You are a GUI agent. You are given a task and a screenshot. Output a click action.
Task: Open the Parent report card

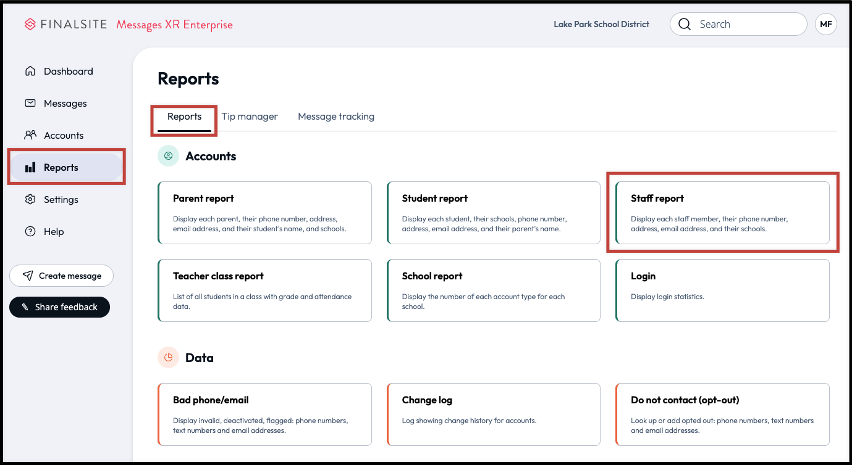point(265,213)
